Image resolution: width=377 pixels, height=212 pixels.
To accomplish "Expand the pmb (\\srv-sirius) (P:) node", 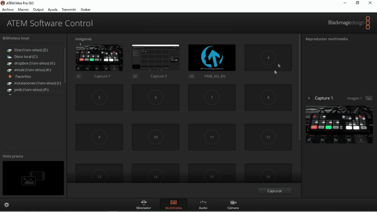I will pyautogui.click(x=4, y=90).
